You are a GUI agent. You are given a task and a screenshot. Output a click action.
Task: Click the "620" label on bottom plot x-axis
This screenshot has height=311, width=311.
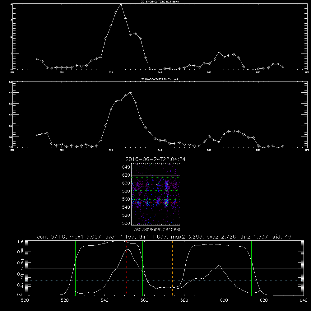264,300
